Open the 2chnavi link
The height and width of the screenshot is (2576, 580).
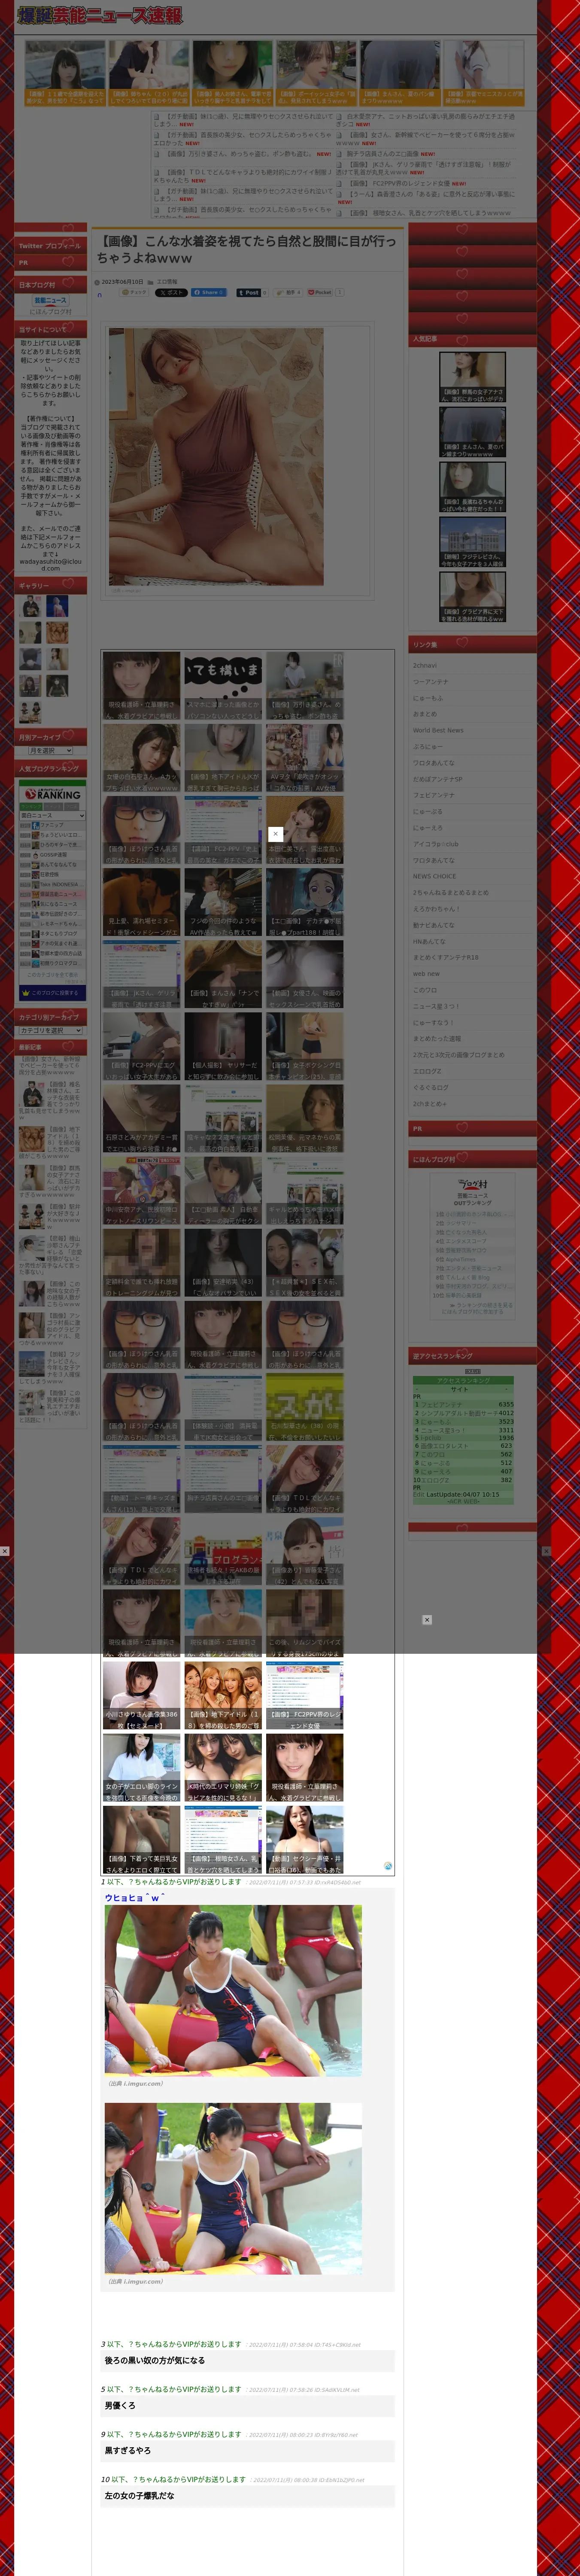click(425, 665)
